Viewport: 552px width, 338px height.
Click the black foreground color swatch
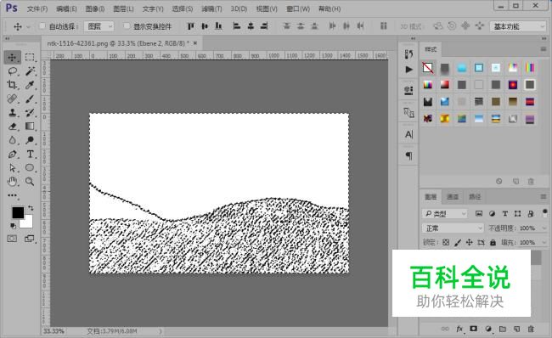(18, 212)
